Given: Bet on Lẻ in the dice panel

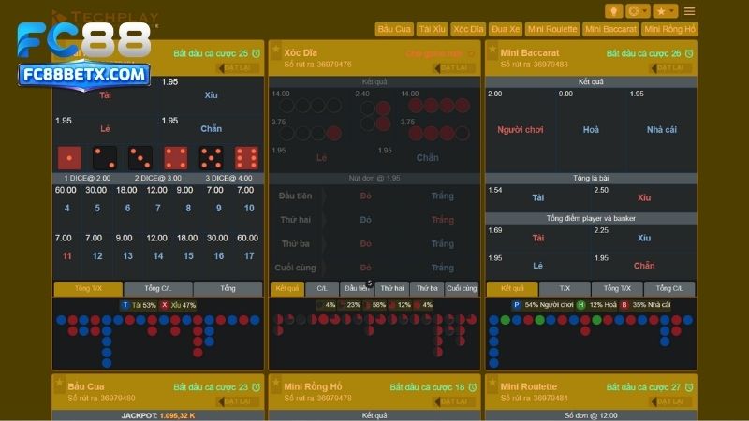Looking at the screenshot, I should pos(105,128).
